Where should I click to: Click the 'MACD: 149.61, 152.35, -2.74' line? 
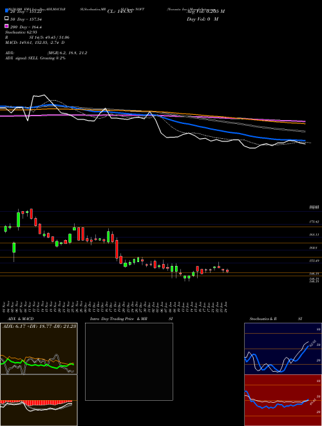click(32, 43)
